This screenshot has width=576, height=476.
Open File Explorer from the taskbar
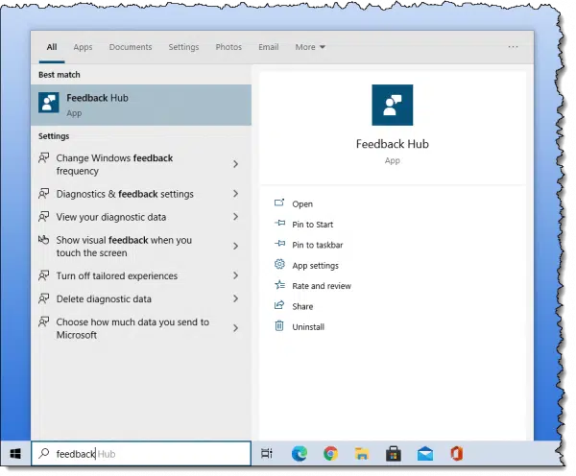[362, 454]
